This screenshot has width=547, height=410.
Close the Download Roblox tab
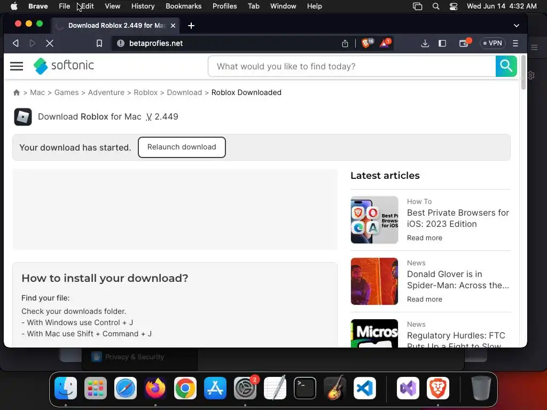pyautogui.click(x=173, y=26)
